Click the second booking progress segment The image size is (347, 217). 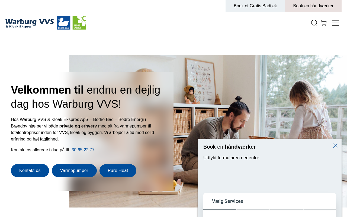pos(253,209)
